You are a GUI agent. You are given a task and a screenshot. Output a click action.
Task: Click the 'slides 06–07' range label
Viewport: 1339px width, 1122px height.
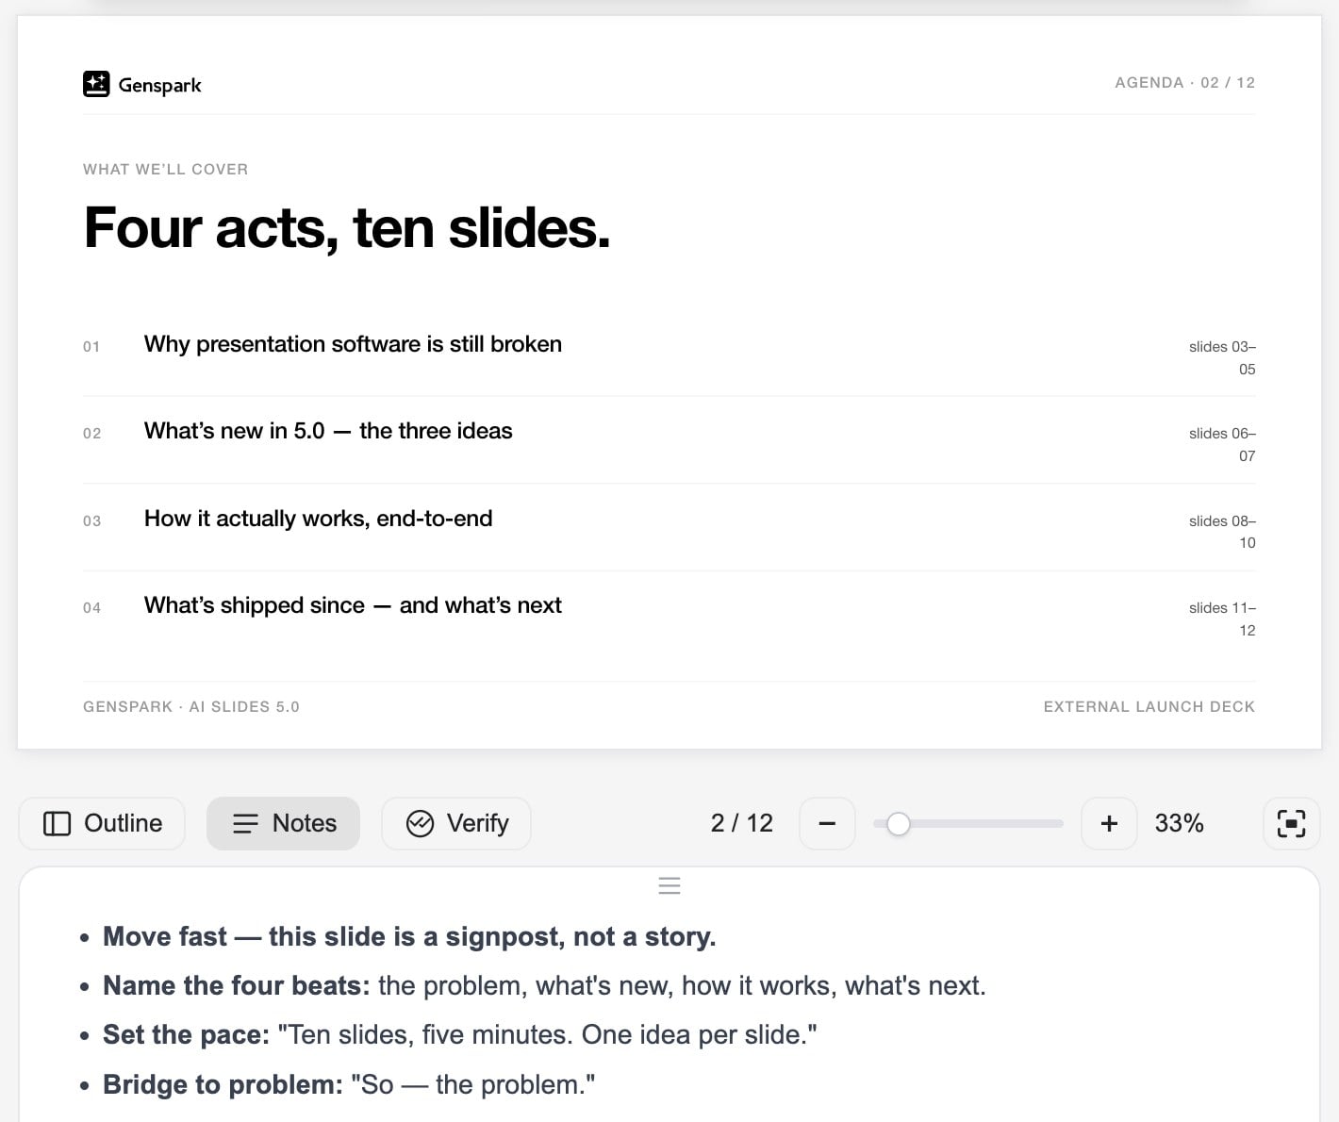click(x=1222, y=445)
